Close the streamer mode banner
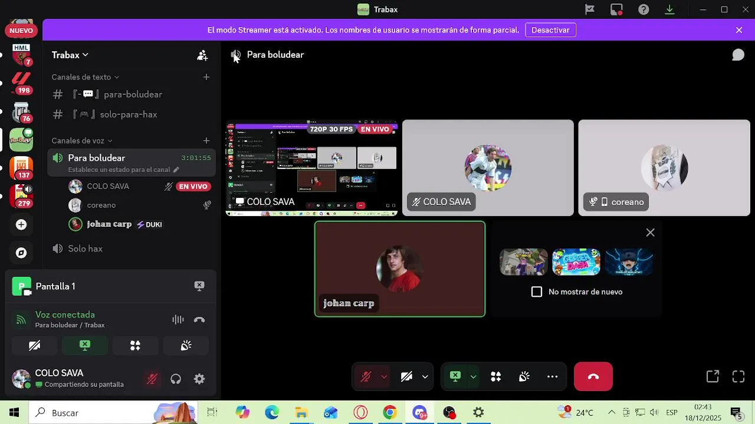 tap(739, 30)
